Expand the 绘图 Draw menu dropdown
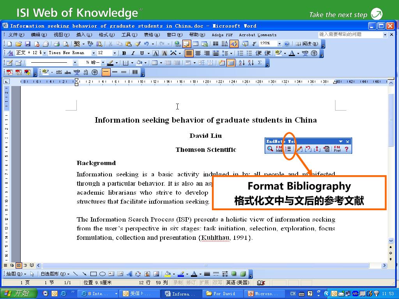This screenshot has height=299, width=399. (x=16, y=274)
